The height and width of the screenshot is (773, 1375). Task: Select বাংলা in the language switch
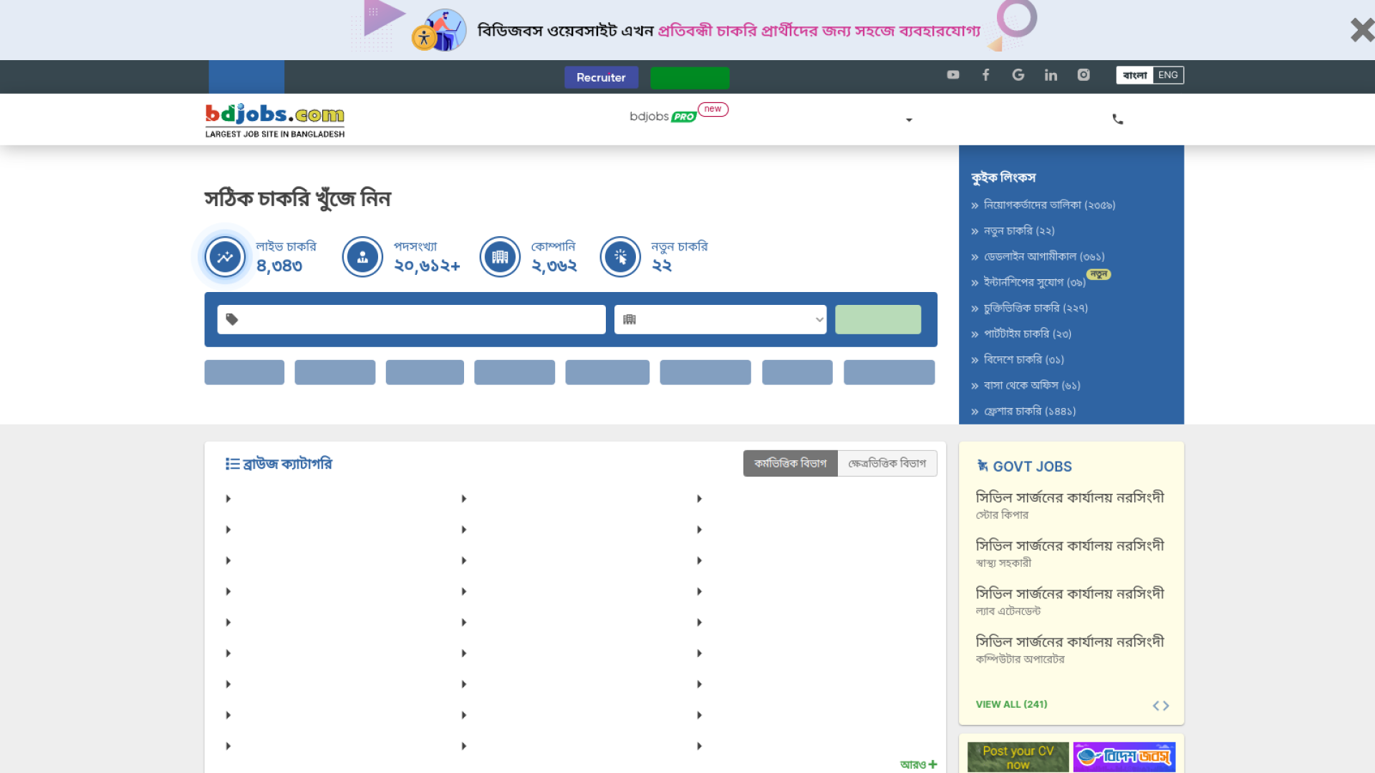1135,75
